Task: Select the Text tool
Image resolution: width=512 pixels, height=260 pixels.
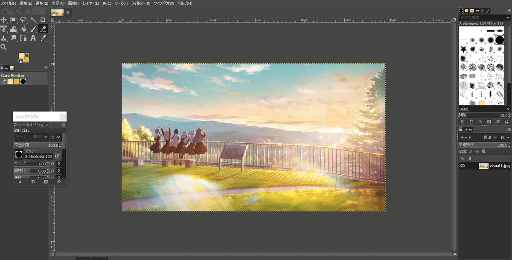Action: point(33,38)
